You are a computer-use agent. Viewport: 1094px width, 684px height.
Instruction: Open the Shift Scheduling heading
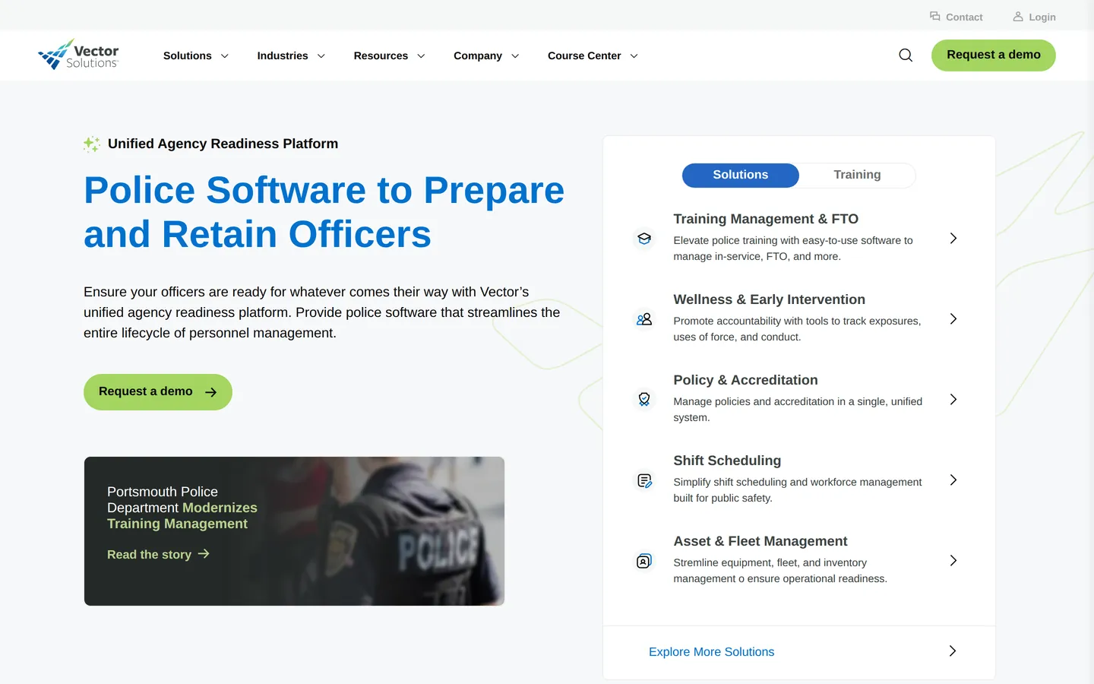pyautogui.click(x=727, y=461)
